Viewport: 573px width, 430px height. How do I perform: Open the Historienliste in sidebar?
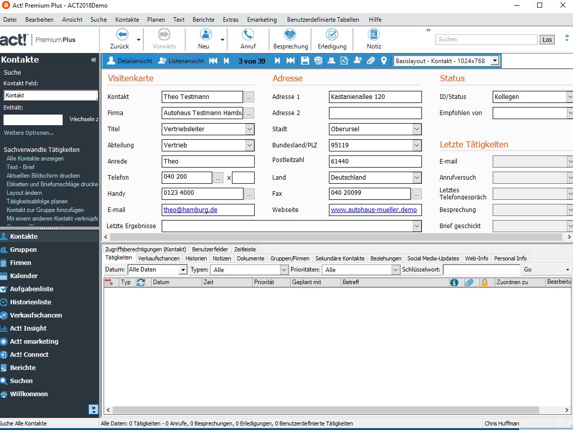pos(30,302)
